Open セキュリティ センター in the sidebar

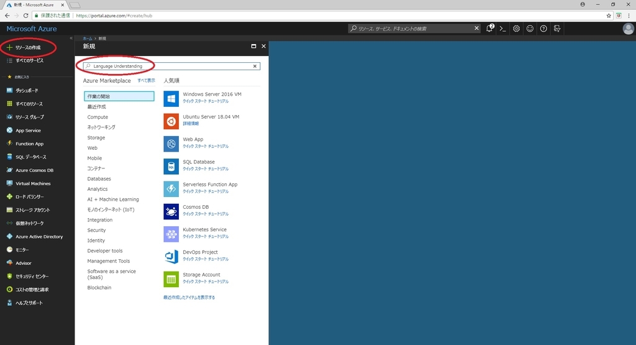32,277
